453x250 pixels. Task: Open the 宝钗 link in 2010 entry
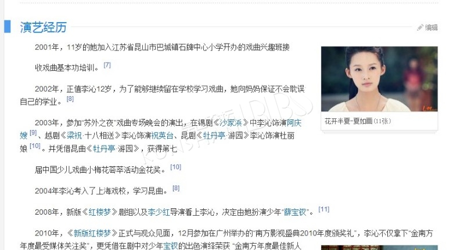170,246
